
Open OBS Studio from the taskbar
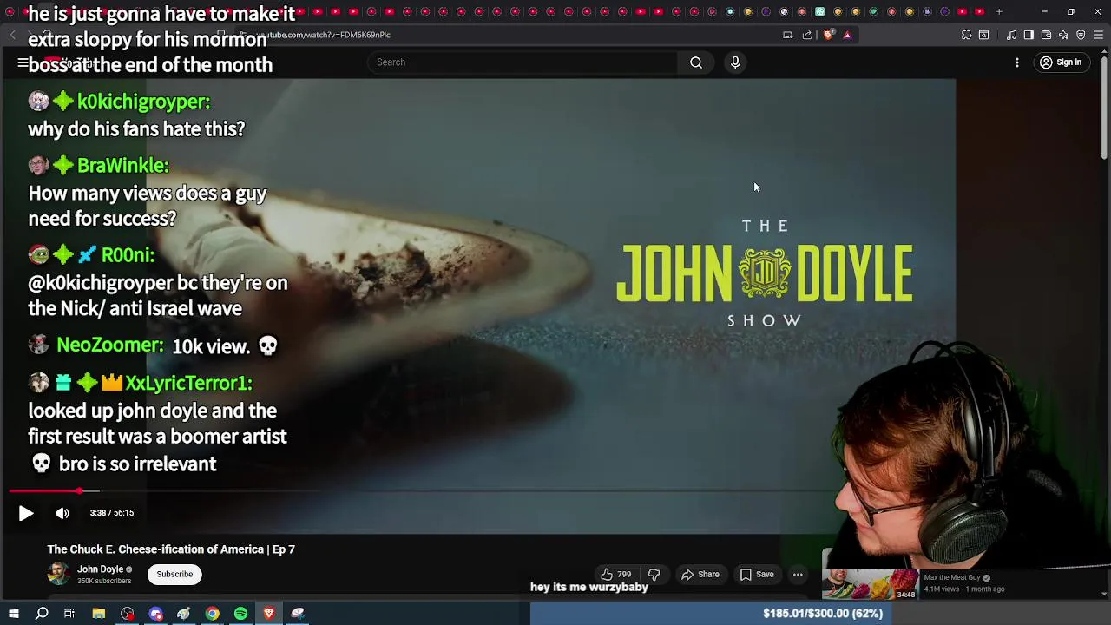tap(128, 614)
